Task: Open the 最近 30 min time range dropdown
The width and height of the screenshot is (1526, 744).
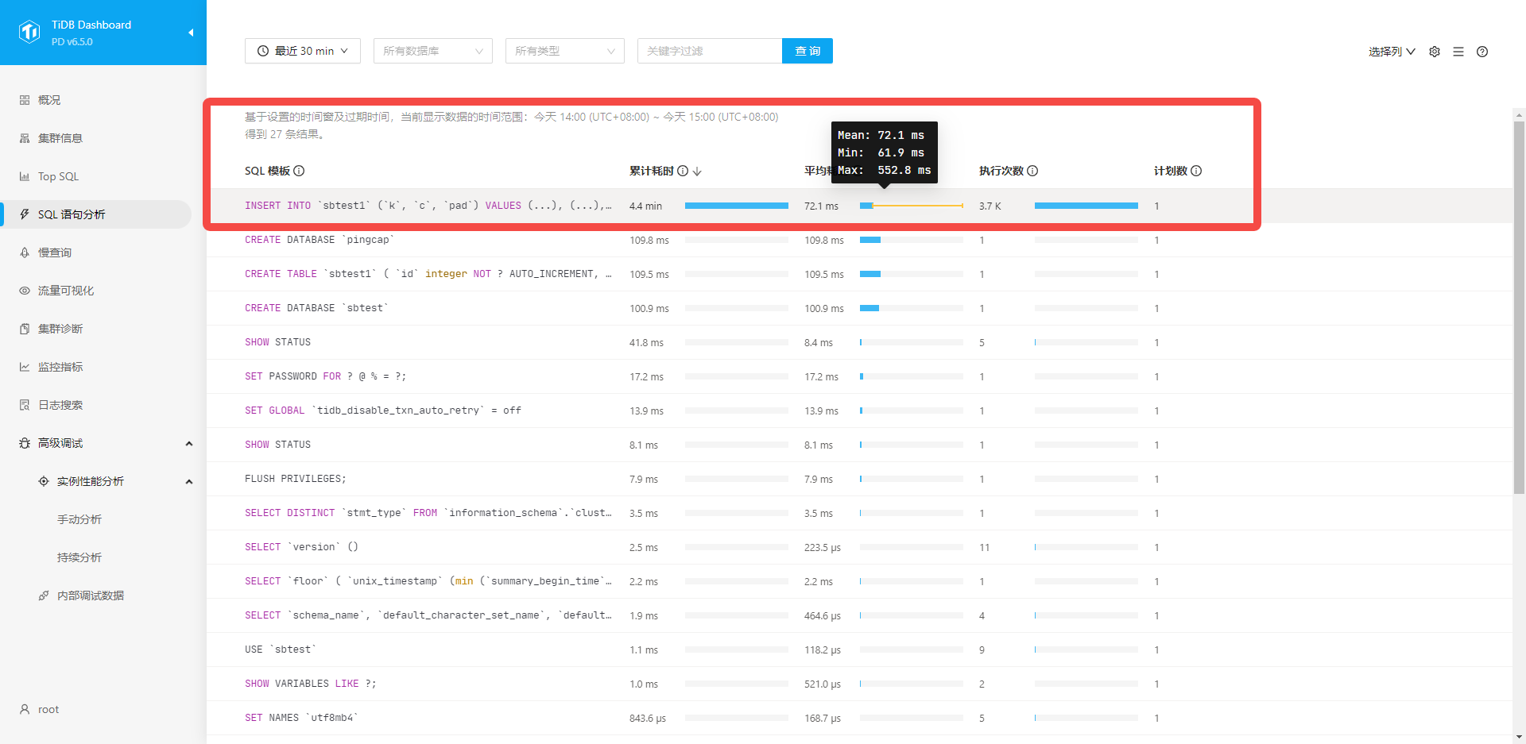Action: click(x=303, y=51)
